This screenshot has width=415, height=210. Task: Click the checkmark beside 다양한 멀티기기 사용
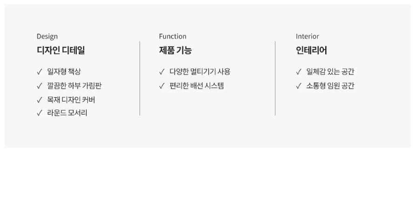[162, 72]
